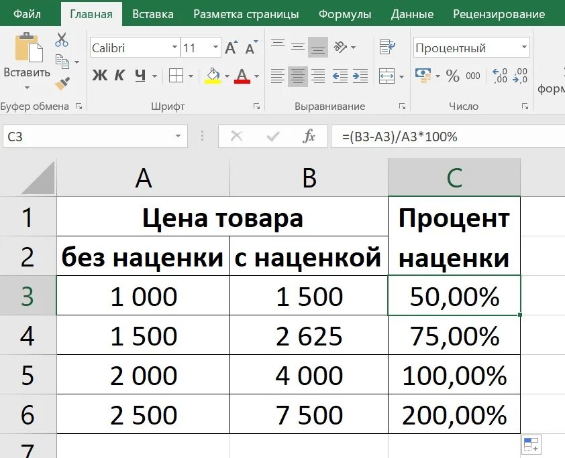Switch to the Вставка tab
This screenshot has width=565, height=458.
pos(153,14)
